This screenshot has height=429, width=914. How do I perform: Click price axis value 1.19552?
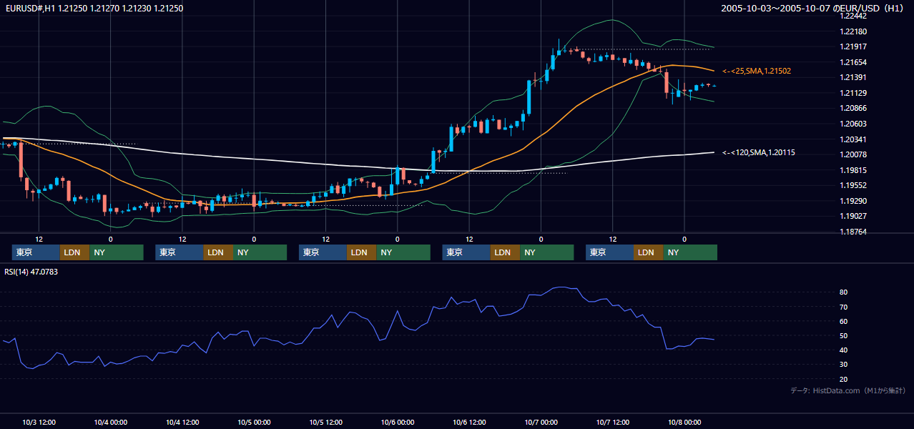pos(854,185)
